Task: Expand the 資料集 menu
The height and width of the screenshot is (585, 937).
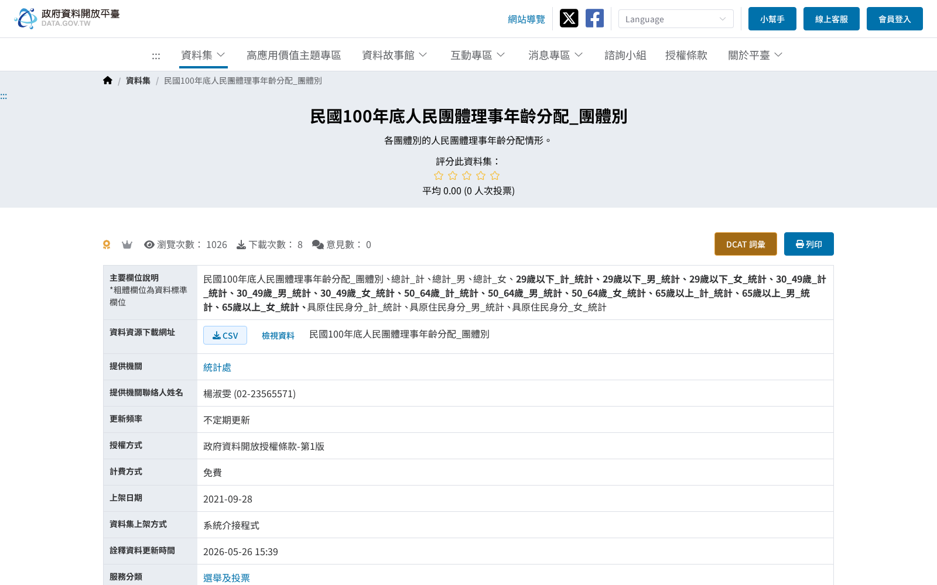Action: pyautogui.click(x=203, y=55)
